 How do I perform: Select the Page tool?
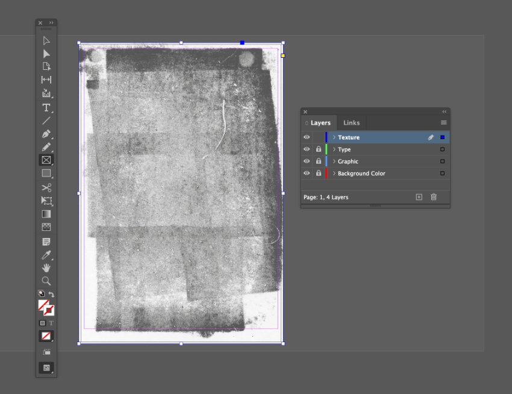pyautogui.click(x=46, y=66)
